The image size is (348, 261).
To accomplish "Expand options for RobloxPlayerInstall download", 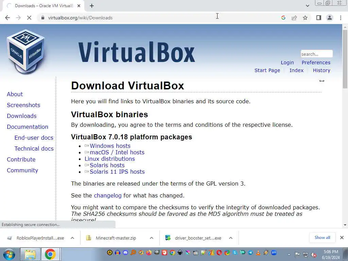I will [x=72, y=238].
